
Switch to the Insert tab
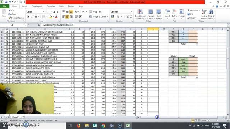tap(24, 6)
